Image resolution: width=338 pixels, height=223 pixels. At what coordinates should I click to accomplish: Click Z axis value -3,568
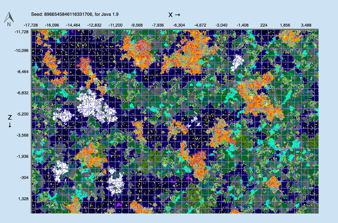pyautogui.click(x=22, y=135)
